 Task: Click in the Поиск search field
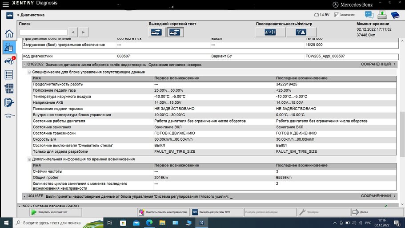point(44,32)
